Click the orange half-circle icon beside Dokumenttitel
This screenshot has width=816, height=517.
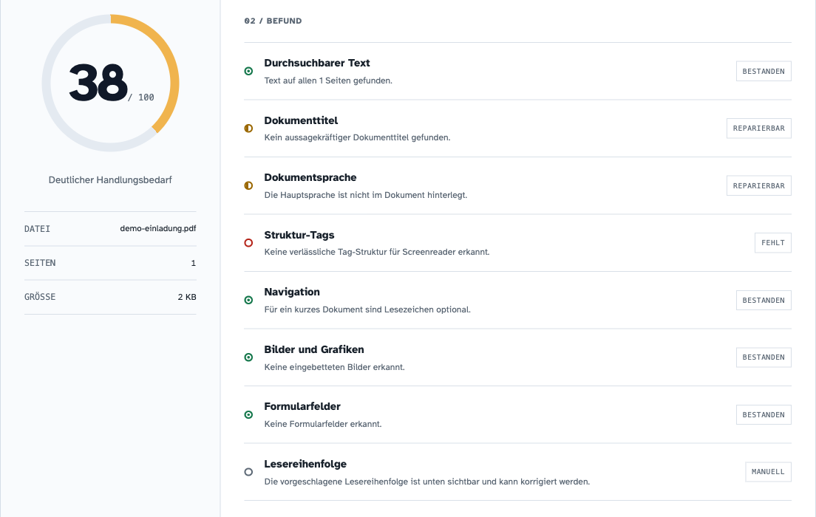pyautogui.click(x=249, y=129)
